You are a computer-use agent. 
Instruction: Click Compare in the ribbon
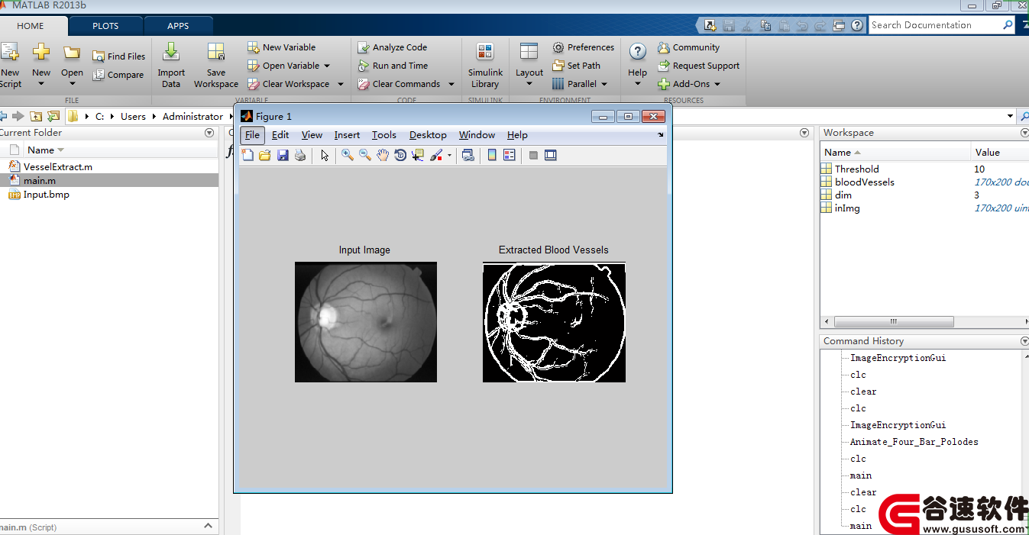tap(118, 75)
